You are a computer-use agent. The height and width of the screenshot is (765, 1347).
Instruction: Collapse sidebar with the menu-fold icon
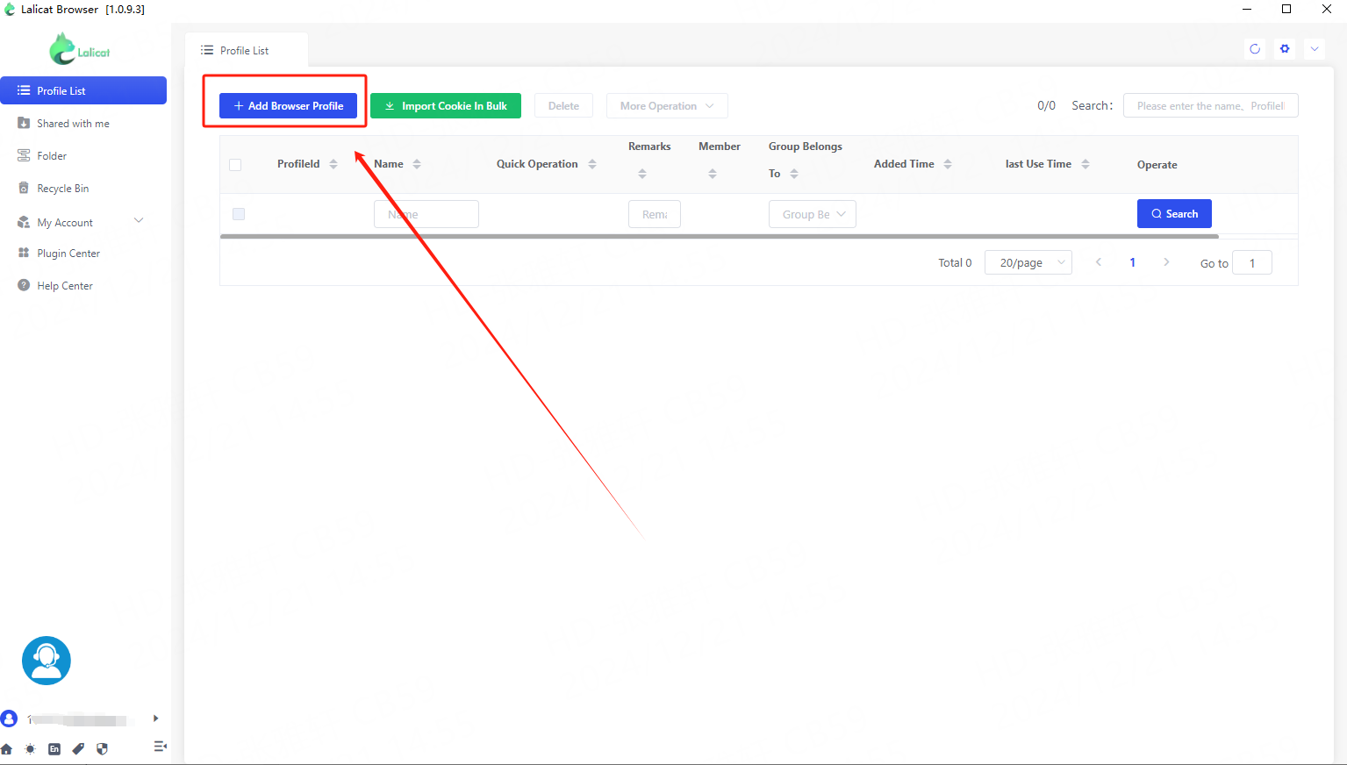pos(160,747)
